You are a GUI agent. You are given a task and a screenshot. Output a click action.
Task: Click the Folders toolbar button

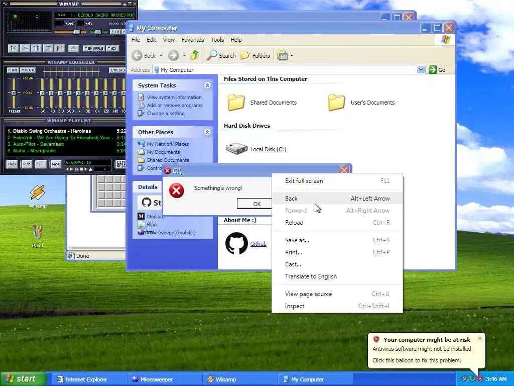point(255,55)
